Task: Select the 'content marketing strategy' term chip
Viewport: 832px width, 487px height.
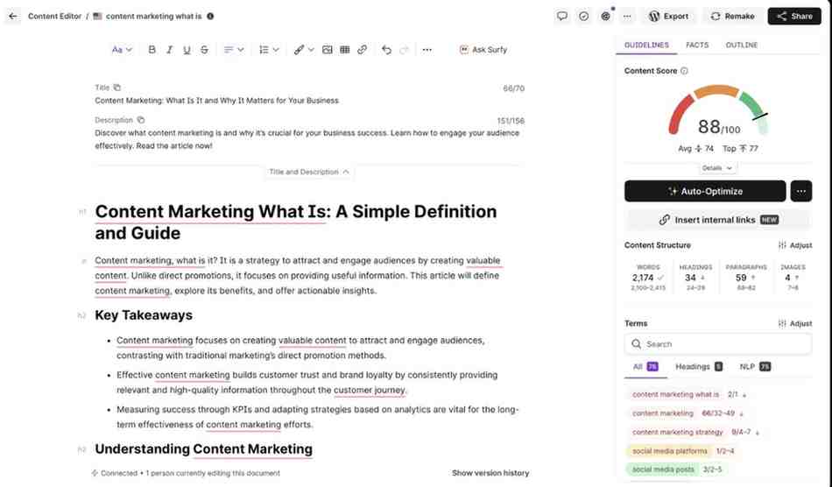Action: tap(678, 433)
